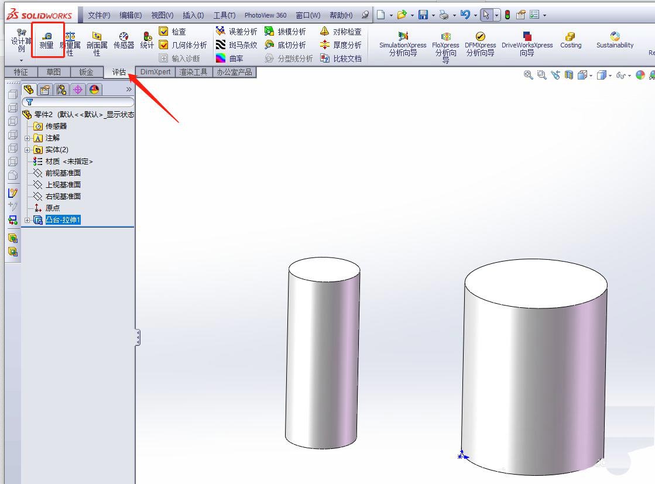This screenshot has width=655, height=484.
Task: Open the Costing tool
Action: [x=571, y=40]
